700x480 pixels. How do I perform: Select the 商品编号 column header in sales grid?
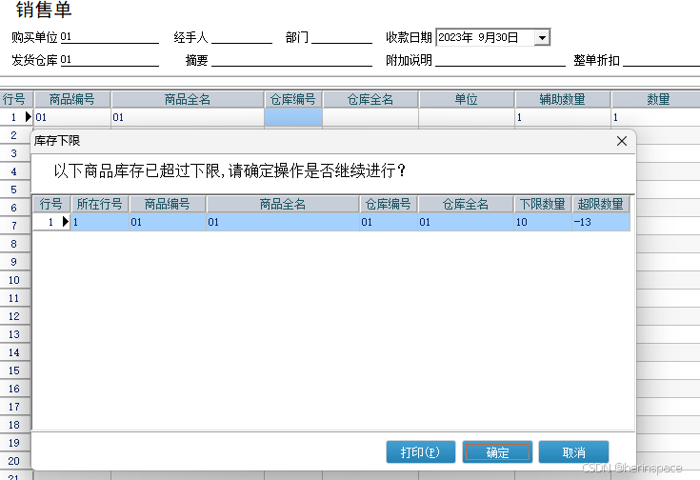(x=72, y=99)
